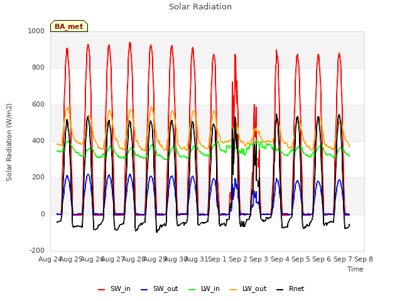Image resolution: width=402 pixels, height=301 pixels.
Task: Click the orange LW_out legend swatch
Action: pos(233,290)
